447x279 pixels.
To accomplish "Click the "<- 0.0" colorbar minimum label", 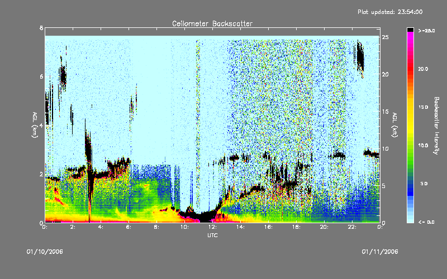I will (426, 222).
